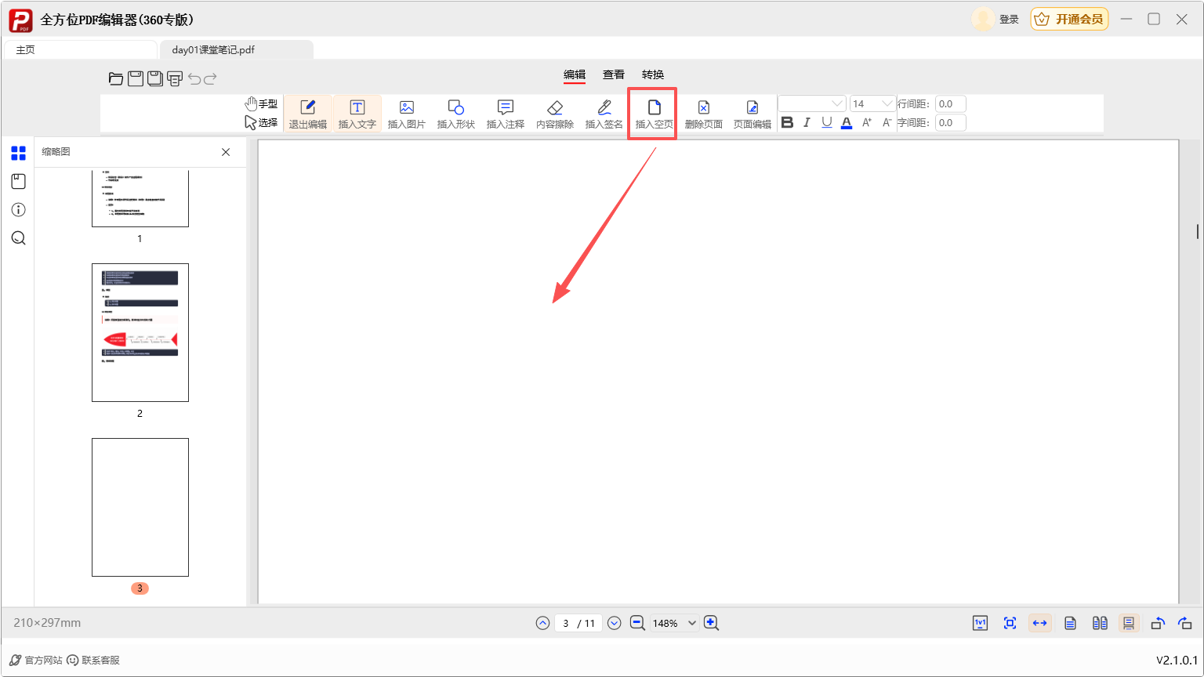Click the Insert Image (插入图片) tool
The width and height of the screenshot is (1204, 677).
pyautogui.click(x=406, y=114)
